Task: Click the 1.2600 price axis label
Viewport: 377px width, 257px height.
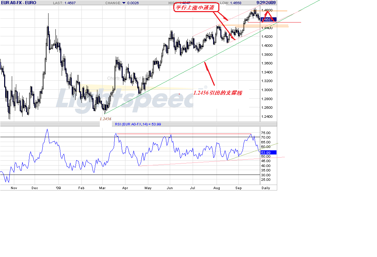Action: click(x=267, y=107)
